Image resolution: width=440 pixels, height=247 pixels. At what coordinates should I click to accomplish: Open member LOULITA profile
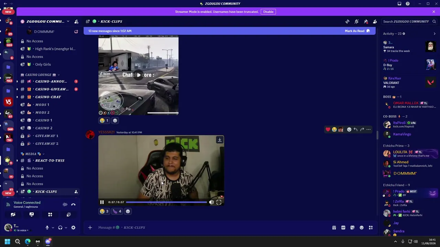click(409, 153)
